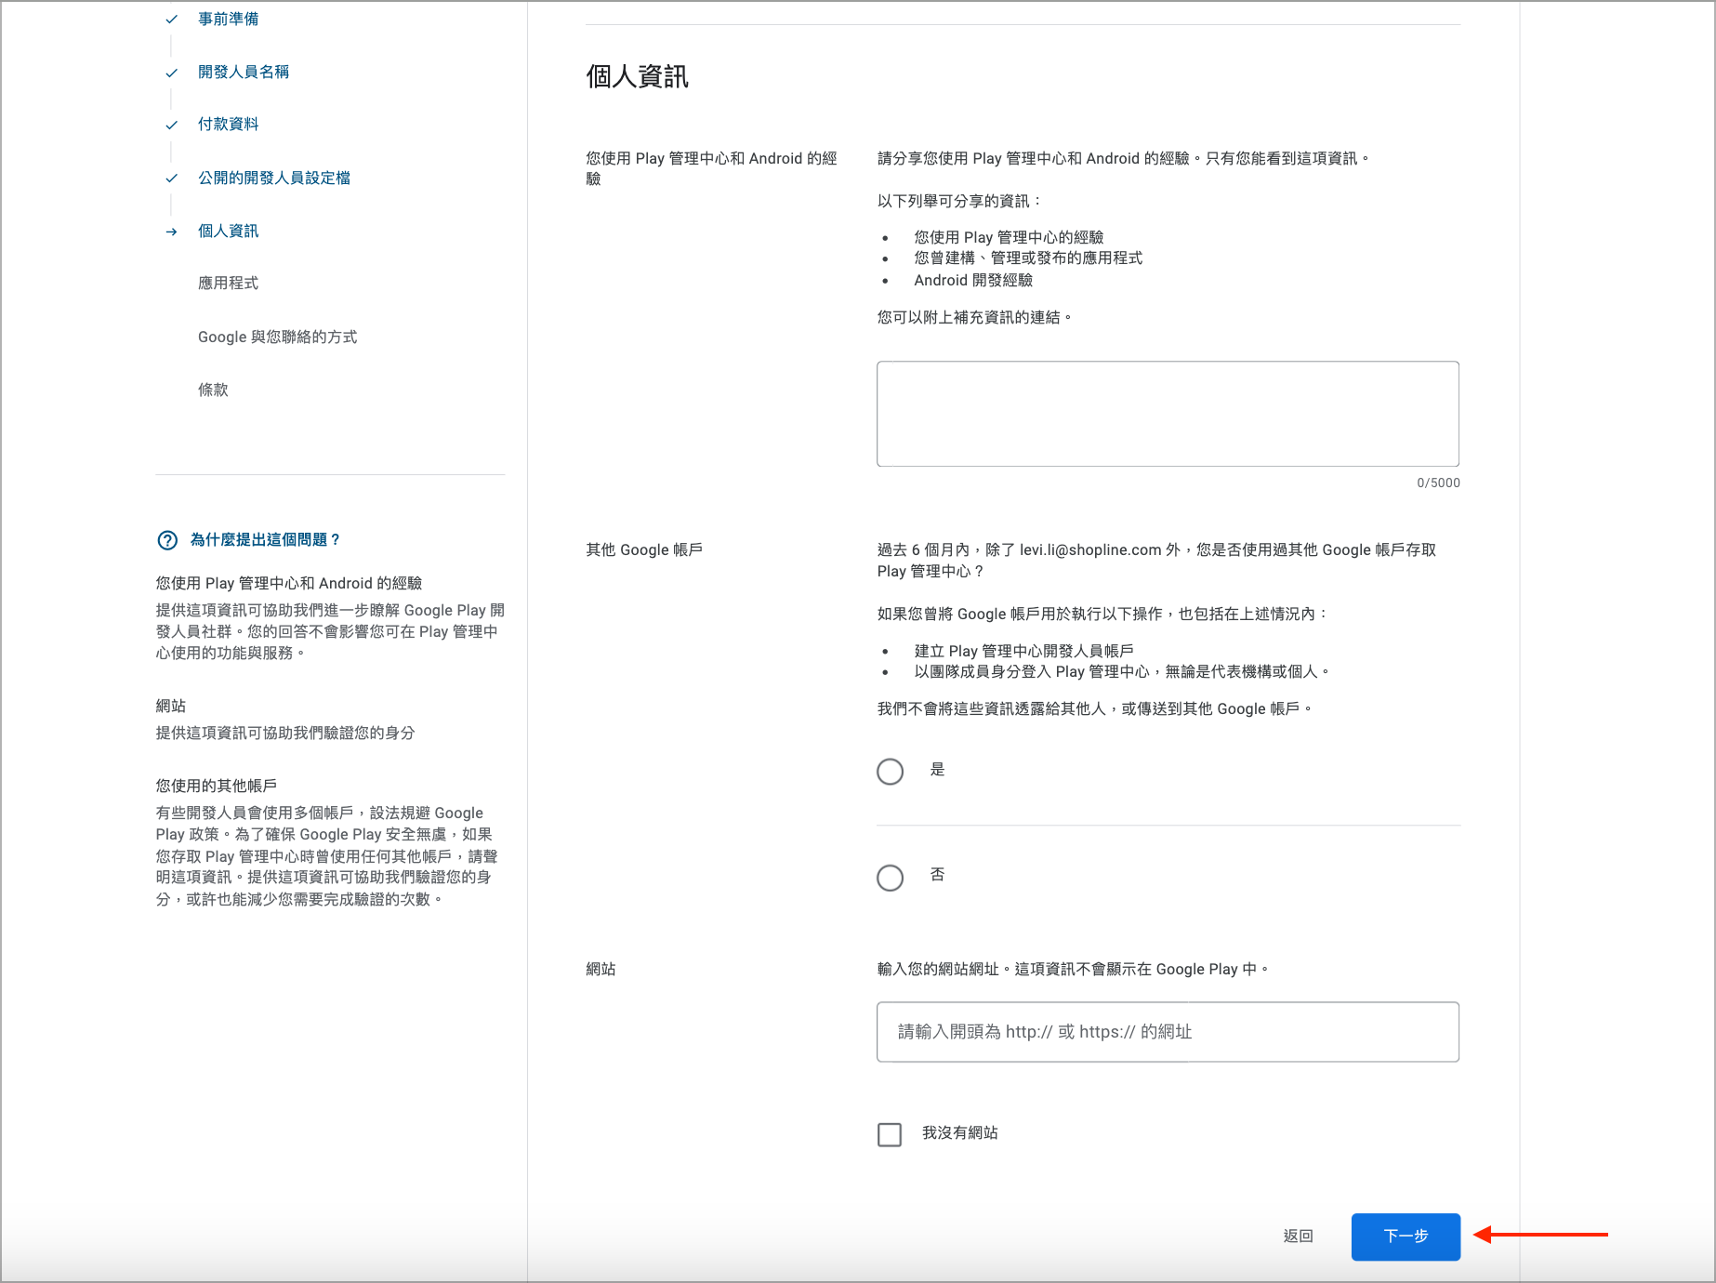Click the bullet item Android 開發經驗
The height and width of the screenshot is (1283, 1716).
point(973,280)
